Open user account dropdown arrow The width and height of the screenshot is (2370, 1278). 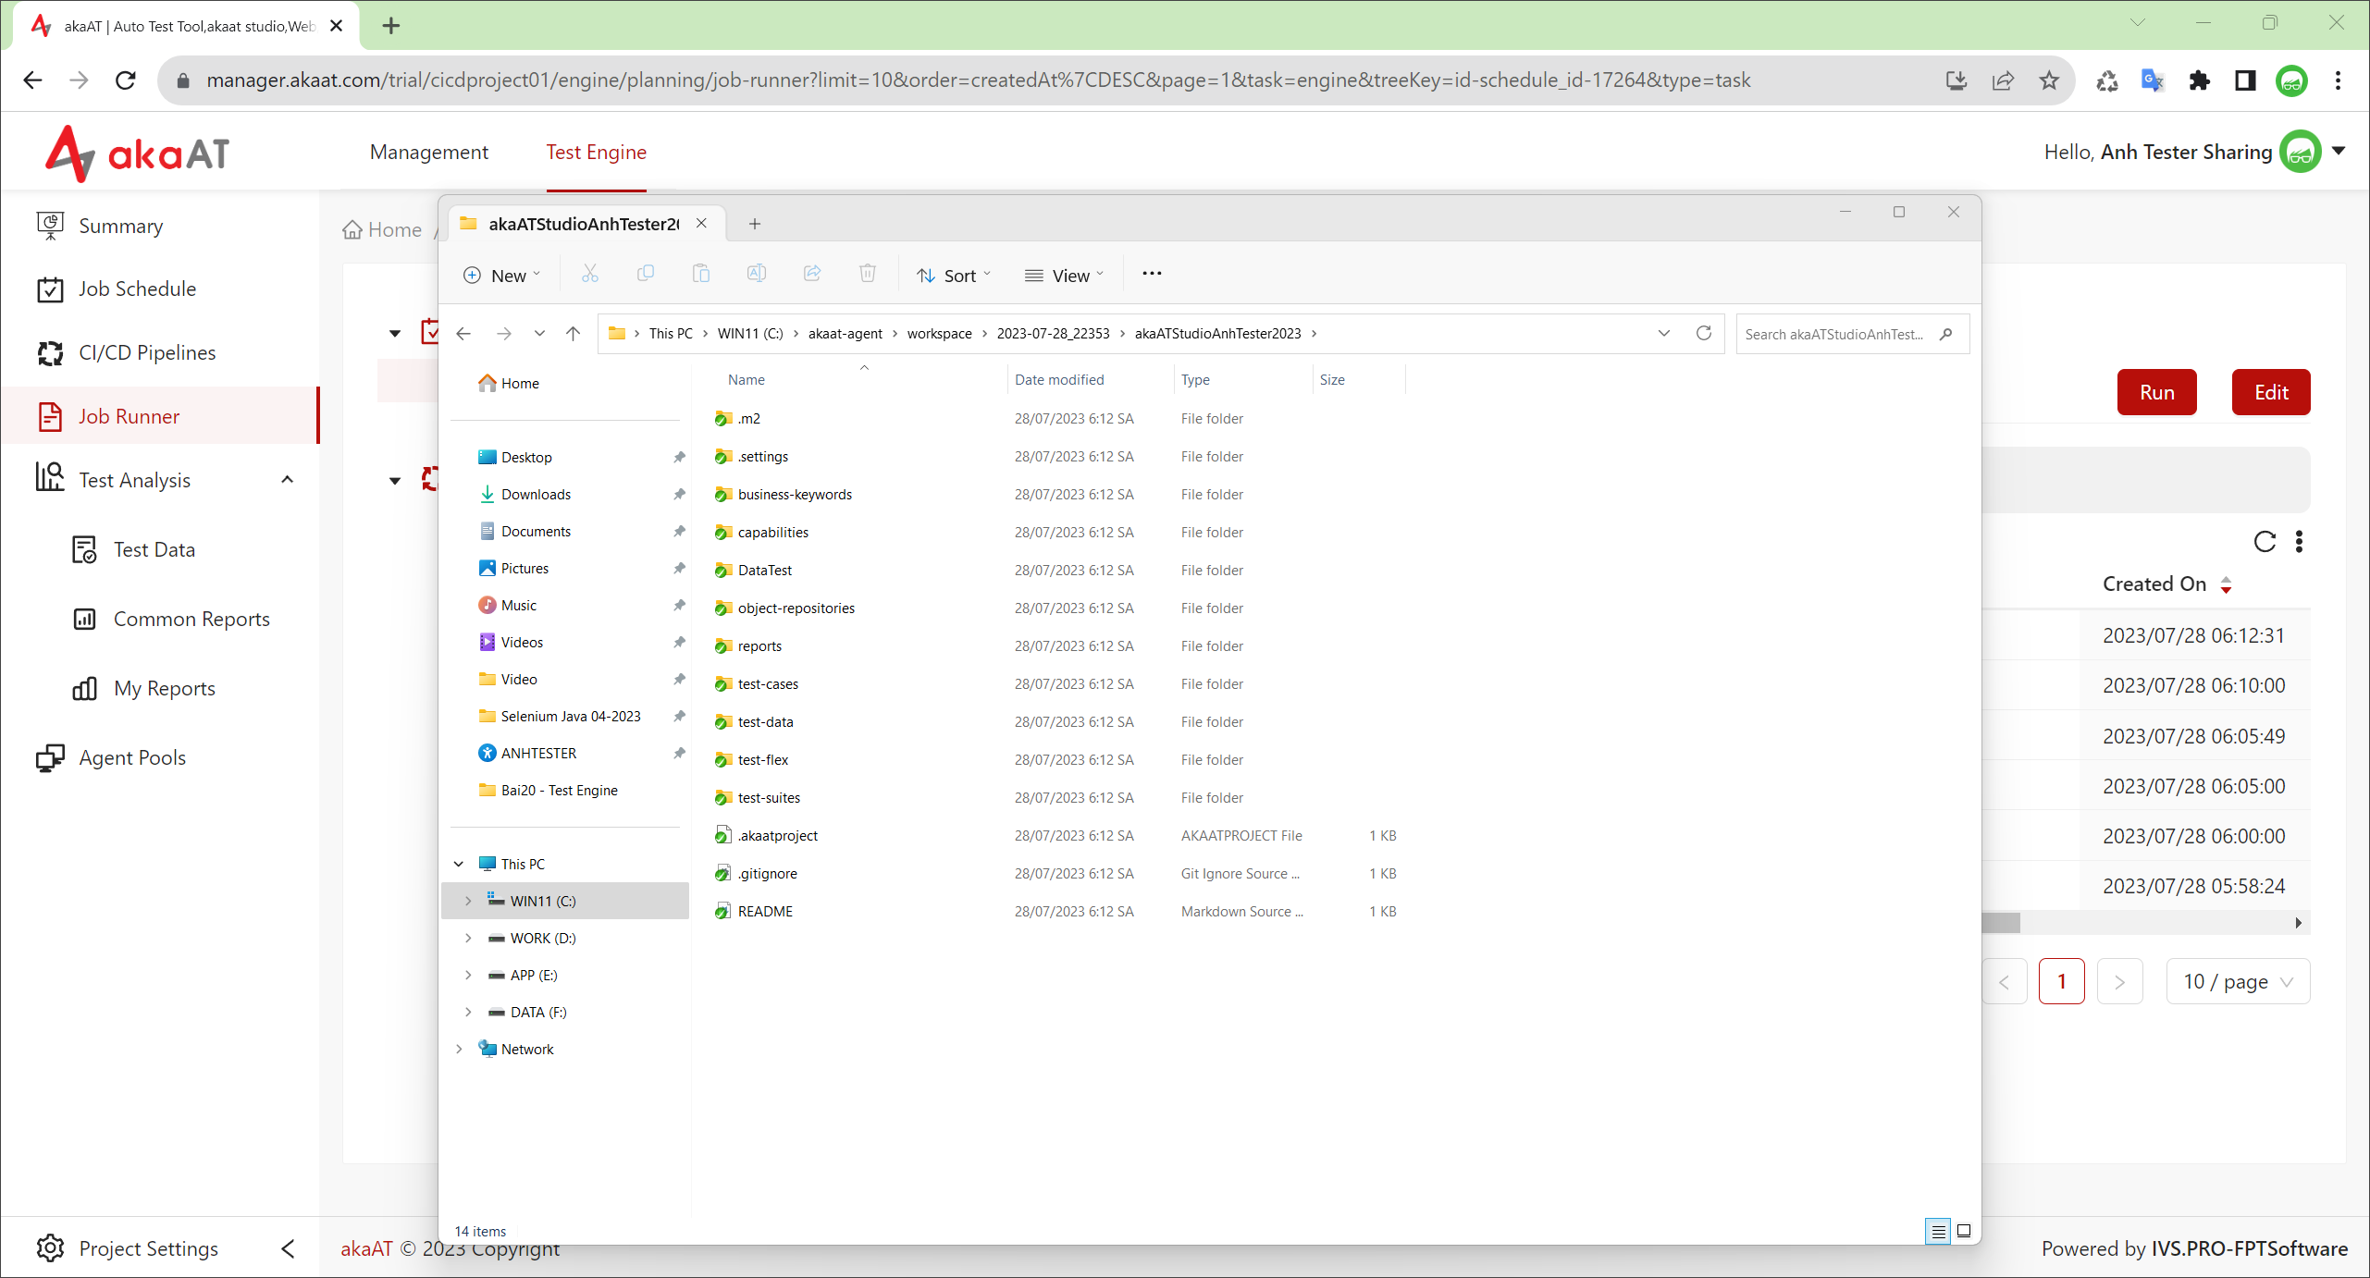point(2339,151)
